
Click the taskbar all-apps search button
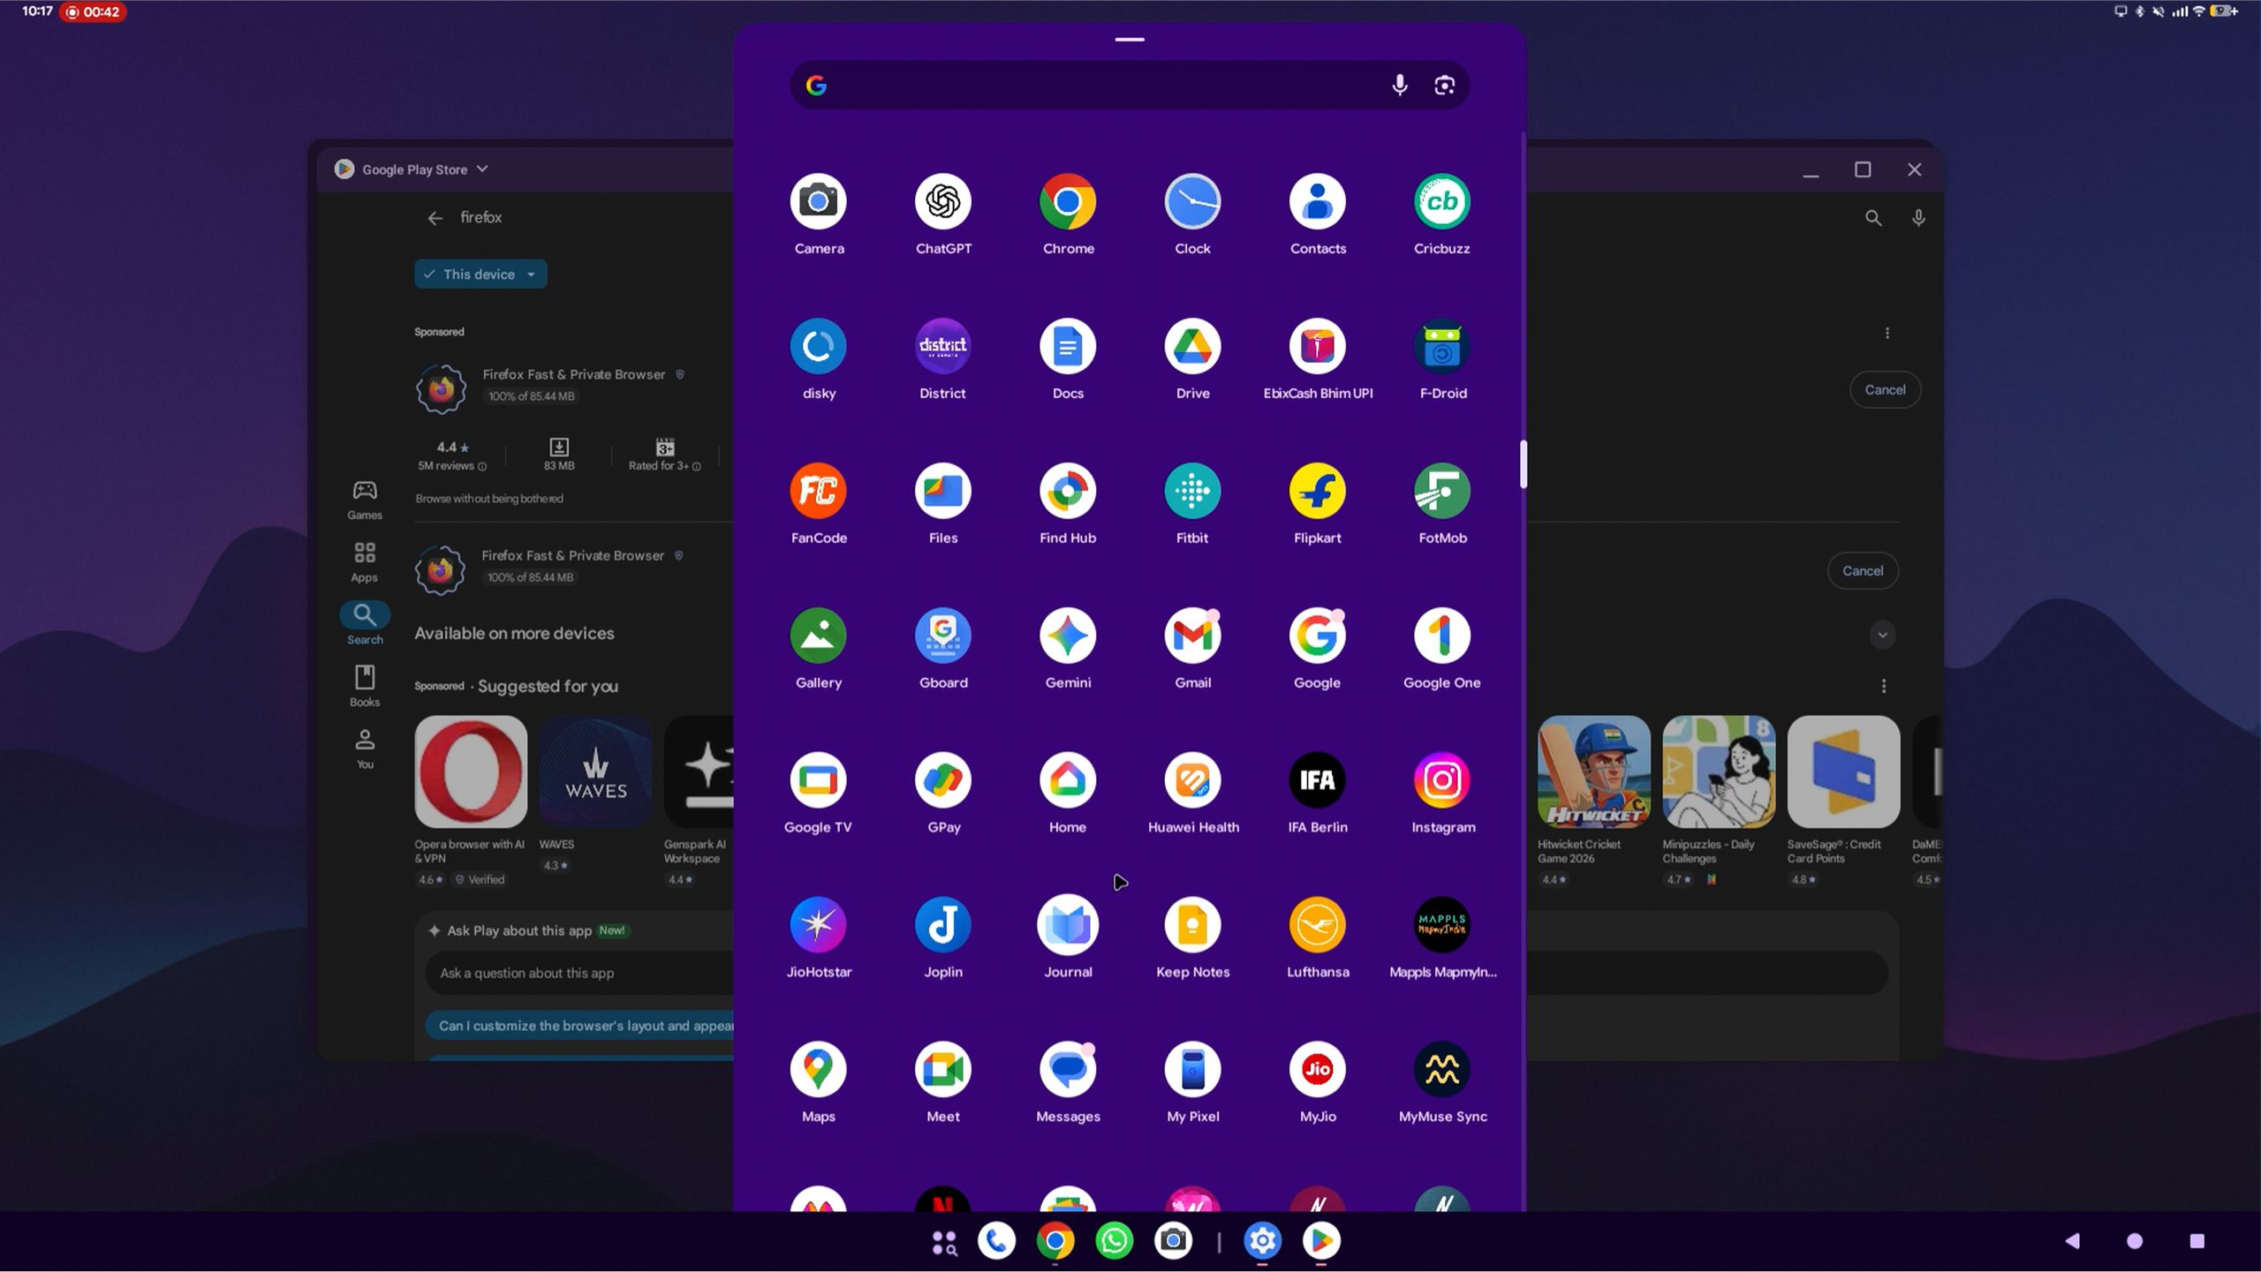(x=943, y=1242)
